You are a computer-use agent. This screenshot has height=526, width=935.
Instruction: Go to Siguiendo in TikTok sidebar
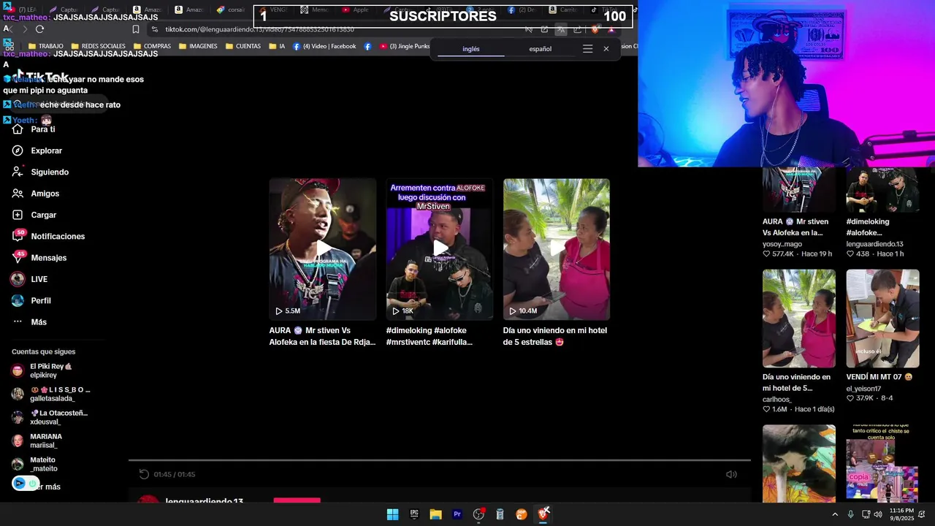40,172
